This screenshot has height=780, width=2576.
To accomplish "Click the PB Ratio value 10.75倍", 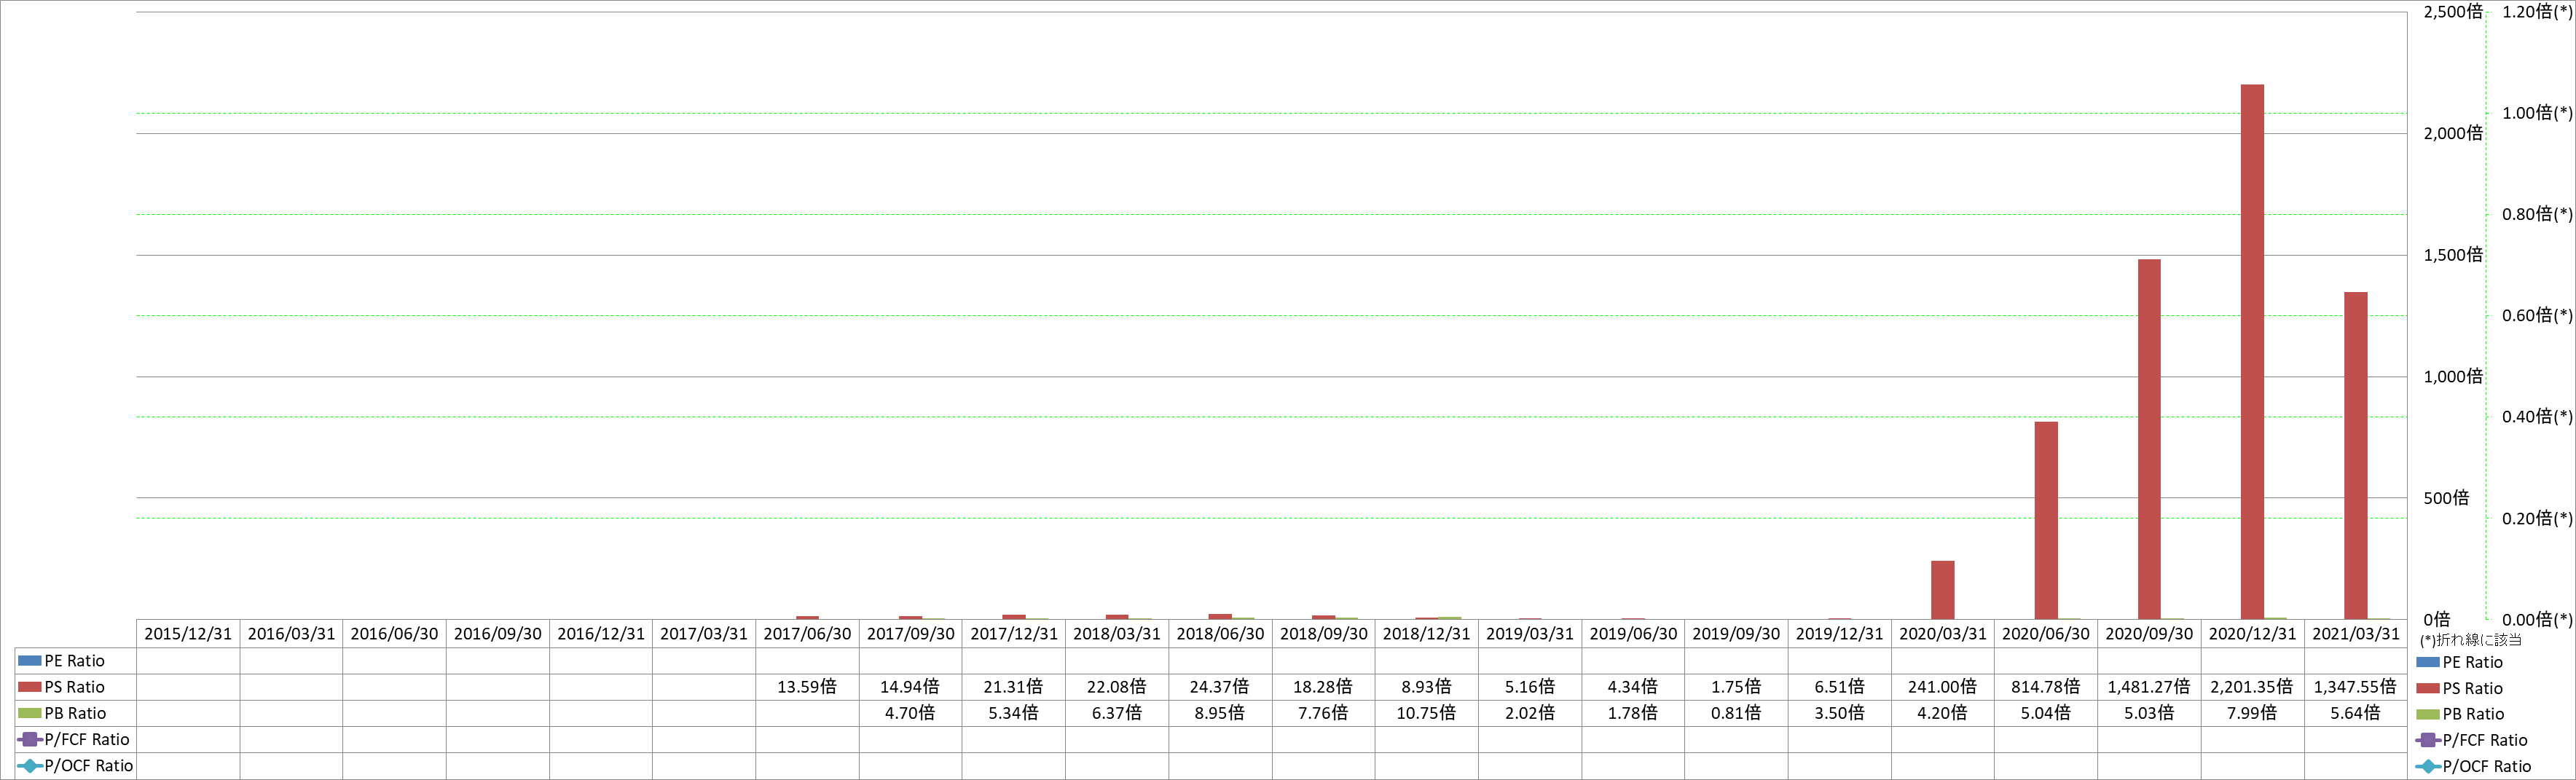I will (1426, 713).
